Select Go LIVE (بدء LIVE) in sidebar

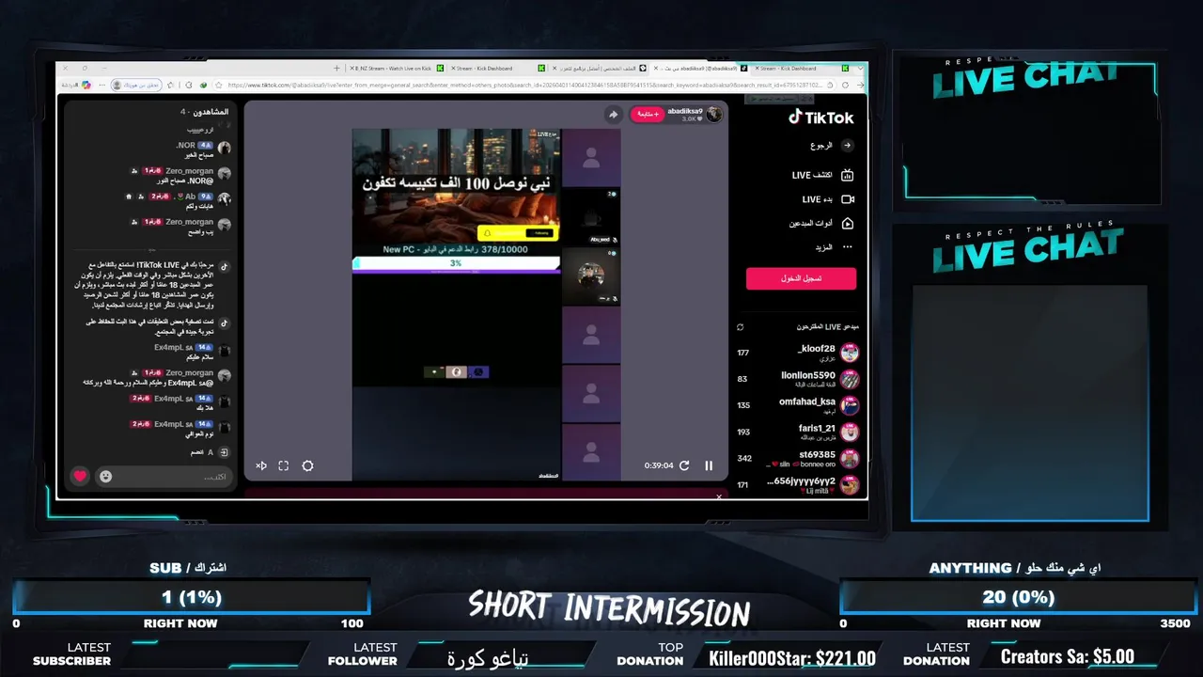[827, 199]
